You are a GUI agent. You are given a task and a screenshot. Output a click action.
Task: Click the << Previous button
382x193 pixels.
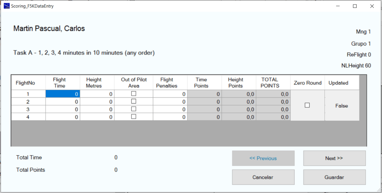coord(263,158)
